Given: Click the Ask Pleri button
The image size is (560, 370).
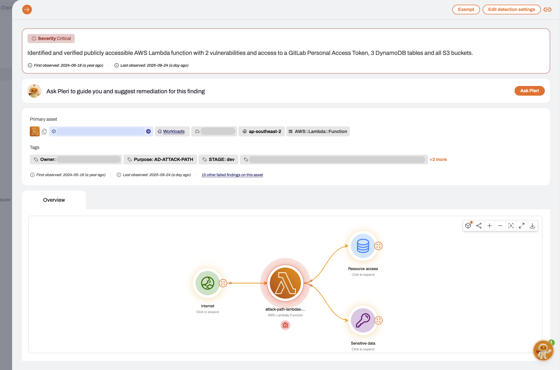Looking at the screenshot, I should coord(529,91).
